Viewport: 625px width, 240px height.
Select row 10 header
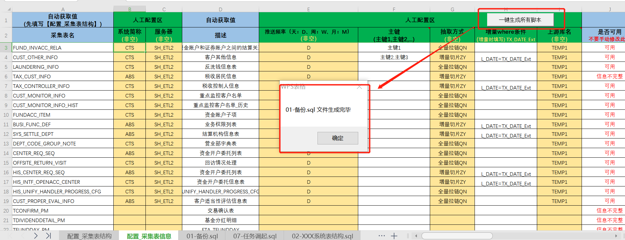[6, 115]
